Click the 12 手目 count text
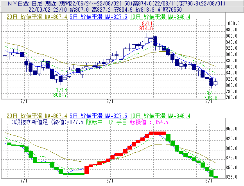Viewport: 244px width, 186px height. 117,122
